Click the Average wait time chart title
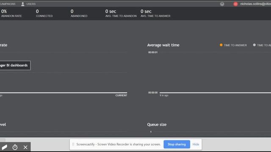The height and width of the screenshot is (152, 271). coord(163,45)
